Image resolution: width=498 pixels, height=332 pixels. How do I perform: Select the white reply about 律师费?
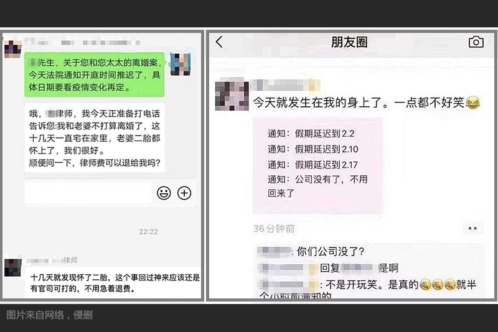(95, 138)
